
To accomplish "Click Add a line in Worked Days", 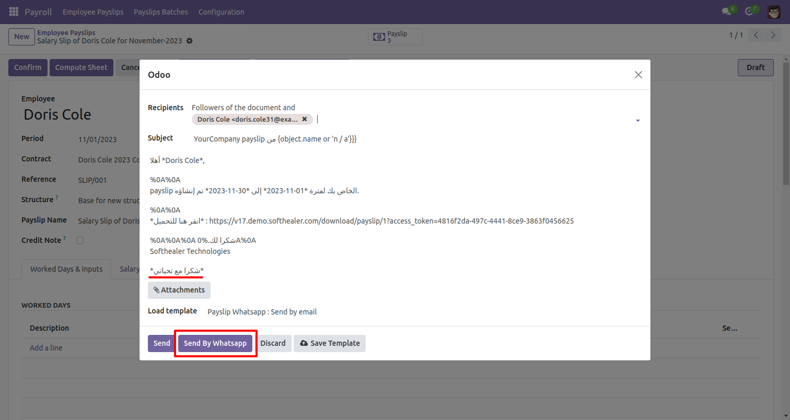I will (46, 348).
